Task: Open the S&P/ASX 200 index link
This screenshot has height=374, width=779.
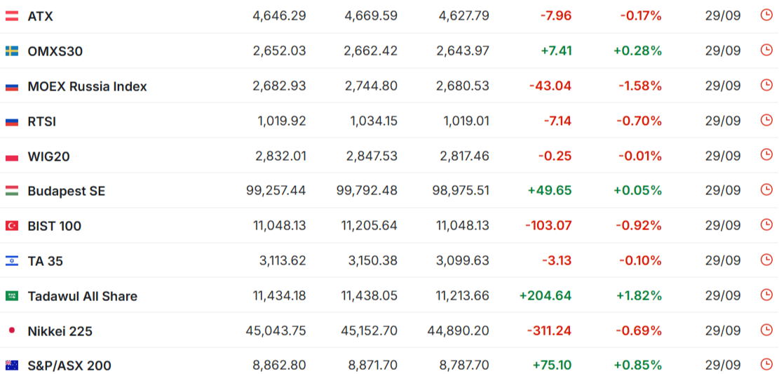Action: click(69, 366)
